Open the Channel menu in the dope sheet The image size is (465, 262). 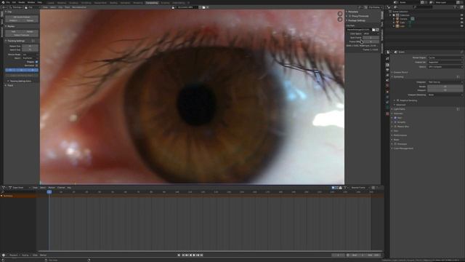(x=61, y=188)
